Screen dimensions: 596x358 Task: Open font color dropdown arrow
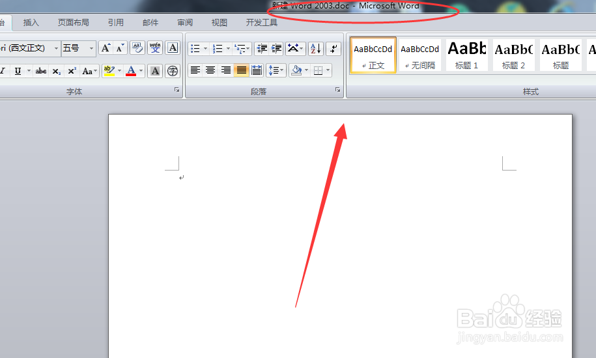tap(141, 71)
